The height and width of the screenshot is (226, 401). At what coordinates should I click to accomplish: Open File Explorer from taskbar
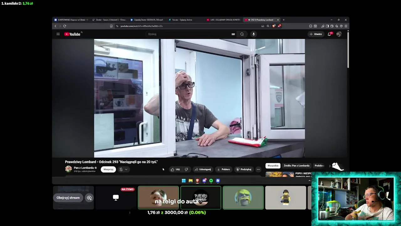pyautogui.click(x=190, y=180)
